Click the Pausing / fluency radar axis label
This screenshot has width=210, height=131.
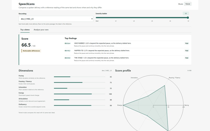click(x=174, y=78)
